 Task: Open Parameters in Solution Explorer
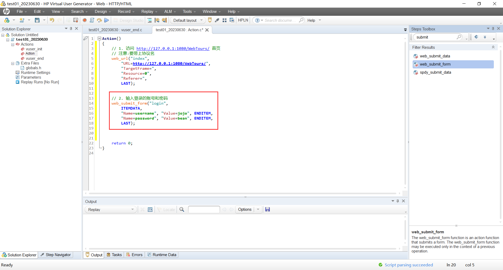pos(31,77)
